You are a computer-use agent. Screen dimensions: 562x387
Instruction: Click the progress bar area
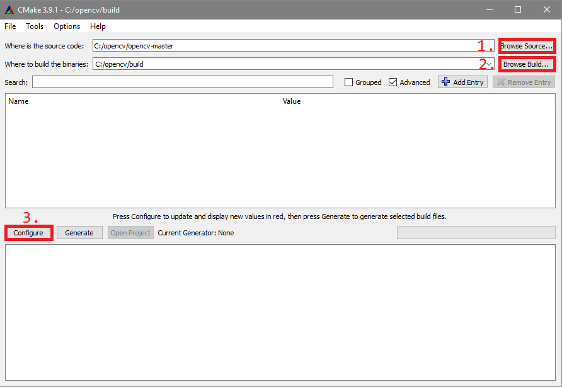coord(476,233)
